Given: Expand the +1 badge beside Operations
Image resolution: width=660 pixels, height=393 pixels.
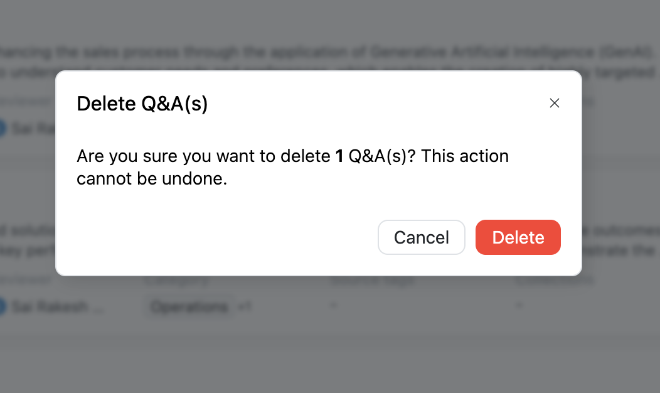Looking at the screenshot, I should [x=245, y=306].
